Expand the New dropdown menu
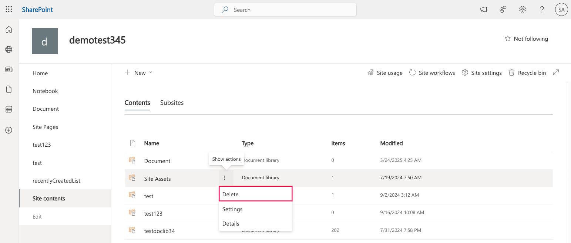 pyautogui.click(x=138, y=72)
